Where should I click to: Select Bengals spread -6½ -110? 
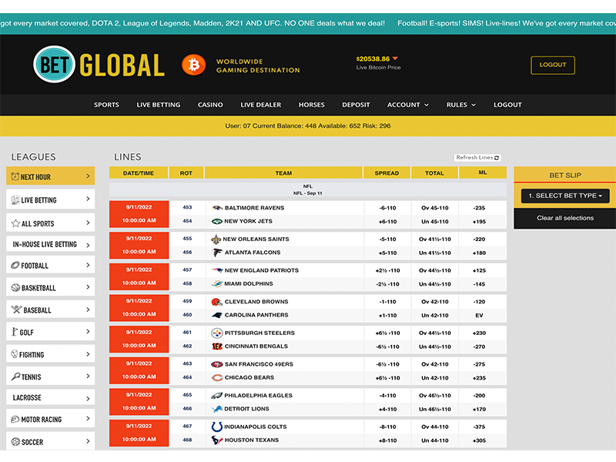coord(387,347)
